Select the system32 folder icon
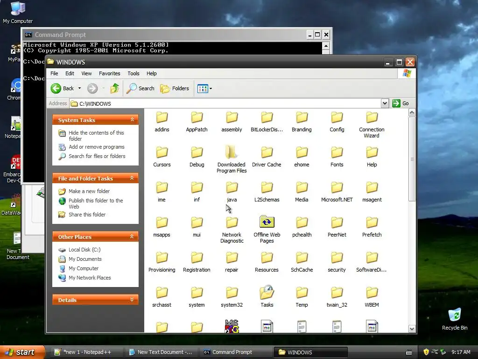The image size is (478, 359). pos(232,293)
